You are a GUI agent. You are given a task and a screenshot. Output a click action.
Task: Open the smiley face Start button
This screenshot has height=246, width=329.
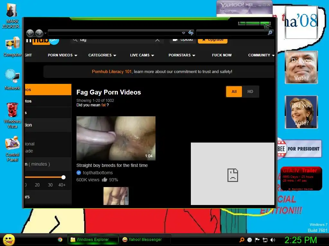pyautogui.click(x=9, y=240)
